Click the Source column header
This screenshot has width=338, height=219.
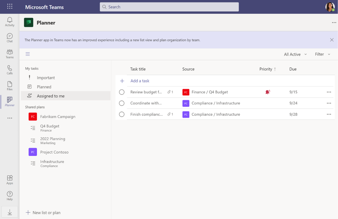coord(188,69)
